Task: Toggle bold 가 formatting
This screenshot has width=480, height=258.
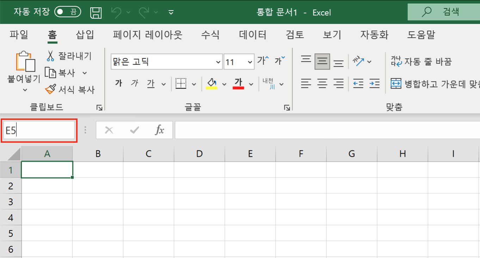Action: pyautogui.click(x=119, y=84)
